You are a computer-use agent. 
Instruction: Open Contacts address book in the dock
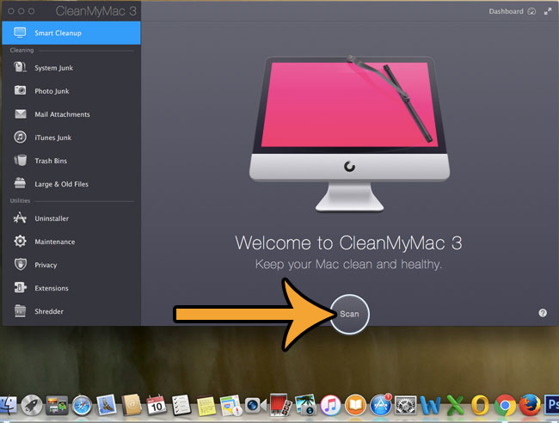[132, 405]
